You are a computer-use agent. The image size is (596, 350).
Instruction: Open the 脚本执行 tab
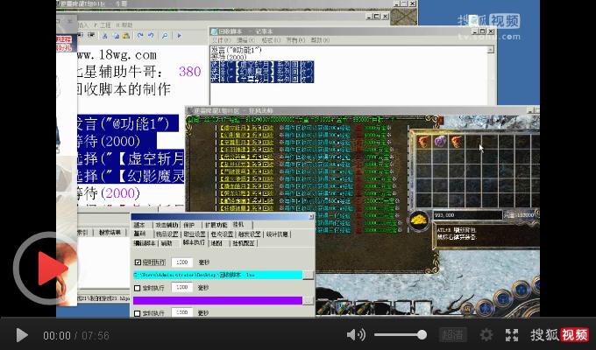coord(194,242)
